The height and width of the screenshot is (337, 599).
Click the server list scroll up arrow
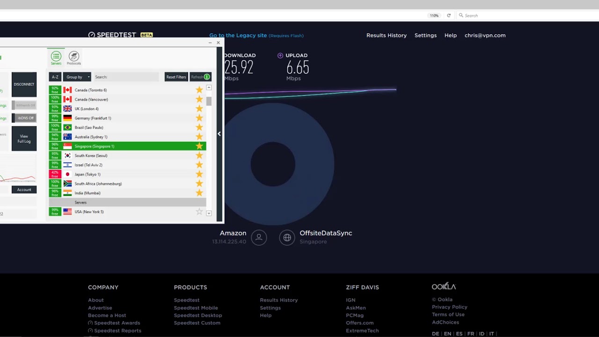(x=209, y=88)
